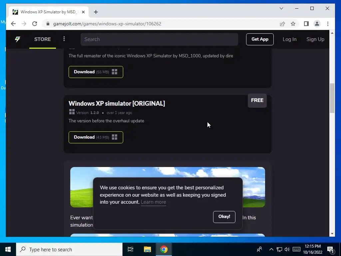The height and width of the screenshot is (256, 341).
Task: Go back to the previous page
Action: point(13,24)
